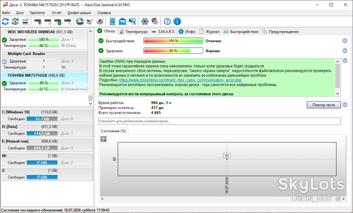Switch to the S.M.A.R.T. tab
Viewport: 353px width, 213px height.
click(x=163, y=32)
